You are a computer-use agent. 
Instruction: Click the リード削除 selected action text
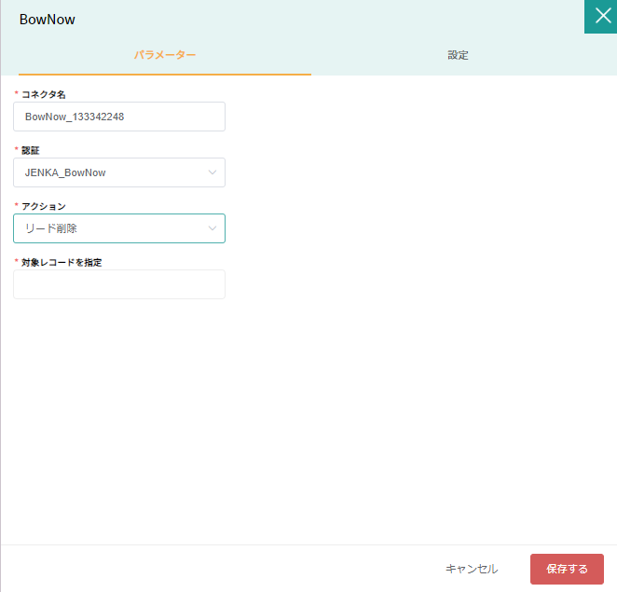click(51, 228)
